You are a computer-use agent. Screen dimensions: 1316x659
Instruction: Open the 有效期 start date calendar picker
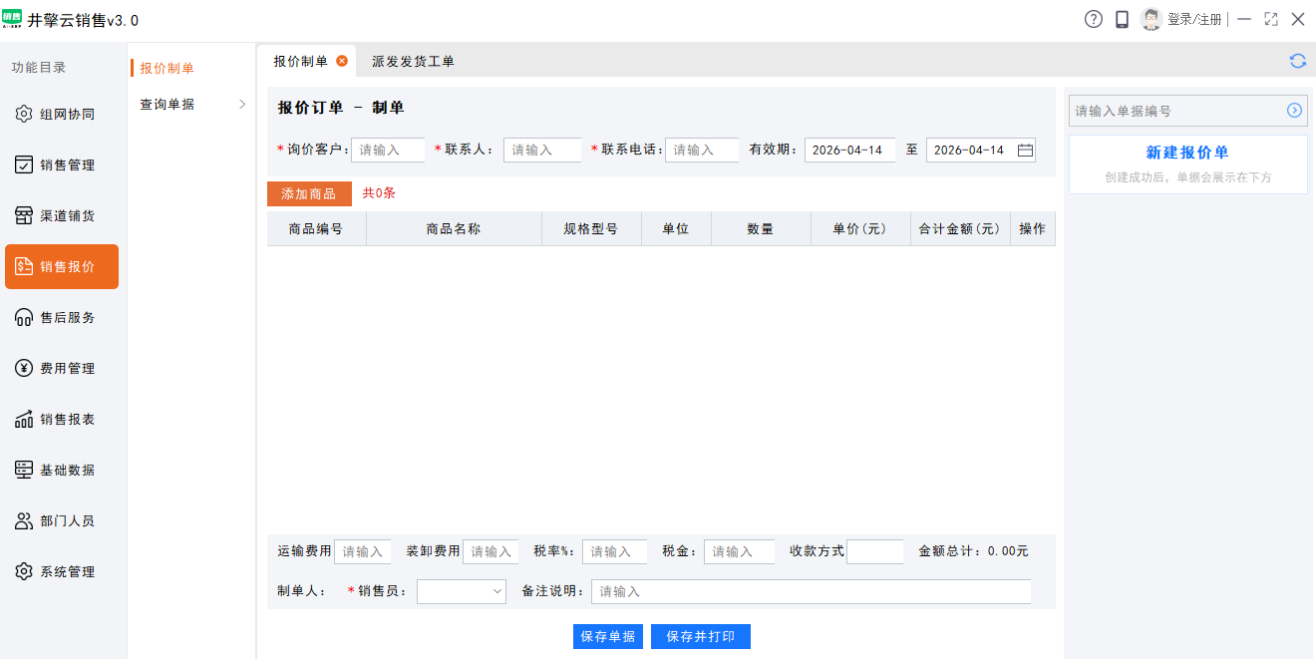point(849,151)
